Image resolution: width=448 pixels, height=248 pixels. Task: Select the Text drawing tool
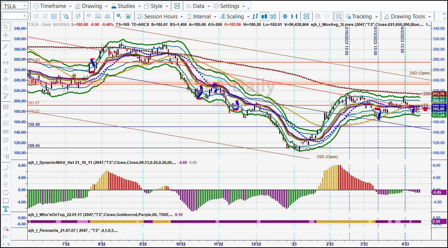tap(5, 209)
